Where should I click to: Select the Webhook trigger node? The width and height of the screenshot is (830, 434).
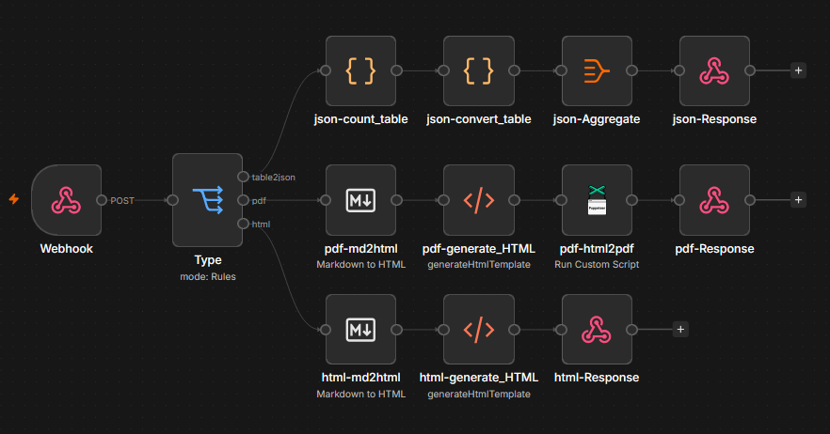66,200
